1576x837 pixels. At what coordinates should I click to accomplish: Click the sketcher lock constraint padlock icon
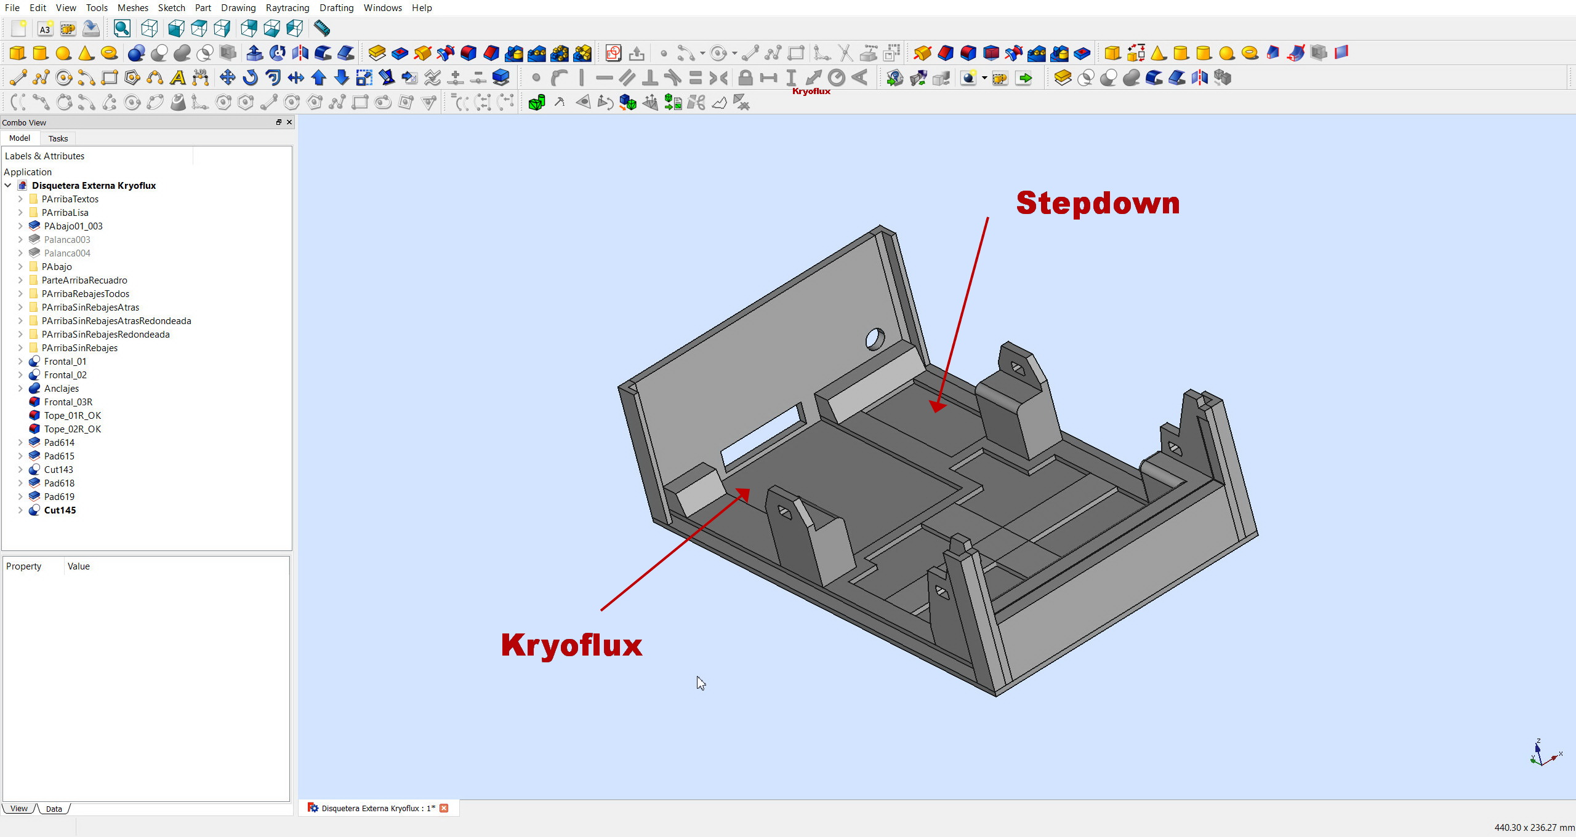click(x=745, y=77)
